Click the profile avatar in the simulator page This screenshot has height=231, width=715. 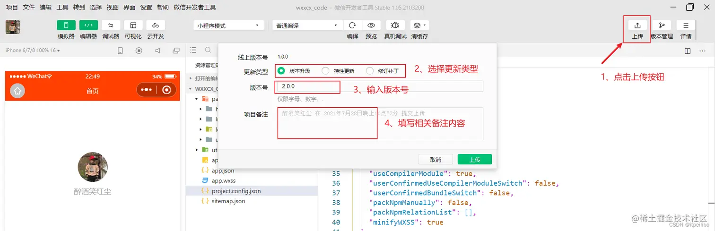[93, 167]
